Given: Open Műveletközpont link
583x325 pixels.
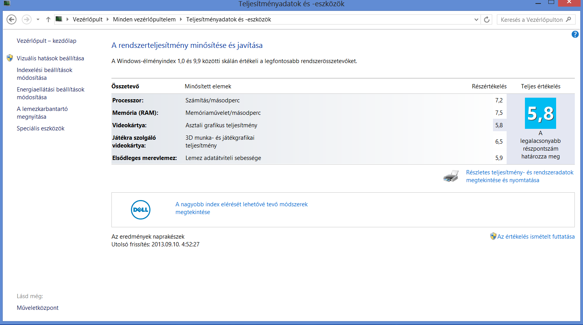Looking at the screenshot, I should [37, 308].
